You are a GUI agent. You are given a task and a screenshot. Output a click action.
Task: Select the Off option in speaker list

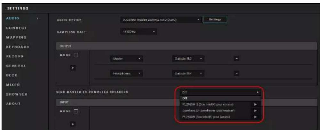[220, 98]
